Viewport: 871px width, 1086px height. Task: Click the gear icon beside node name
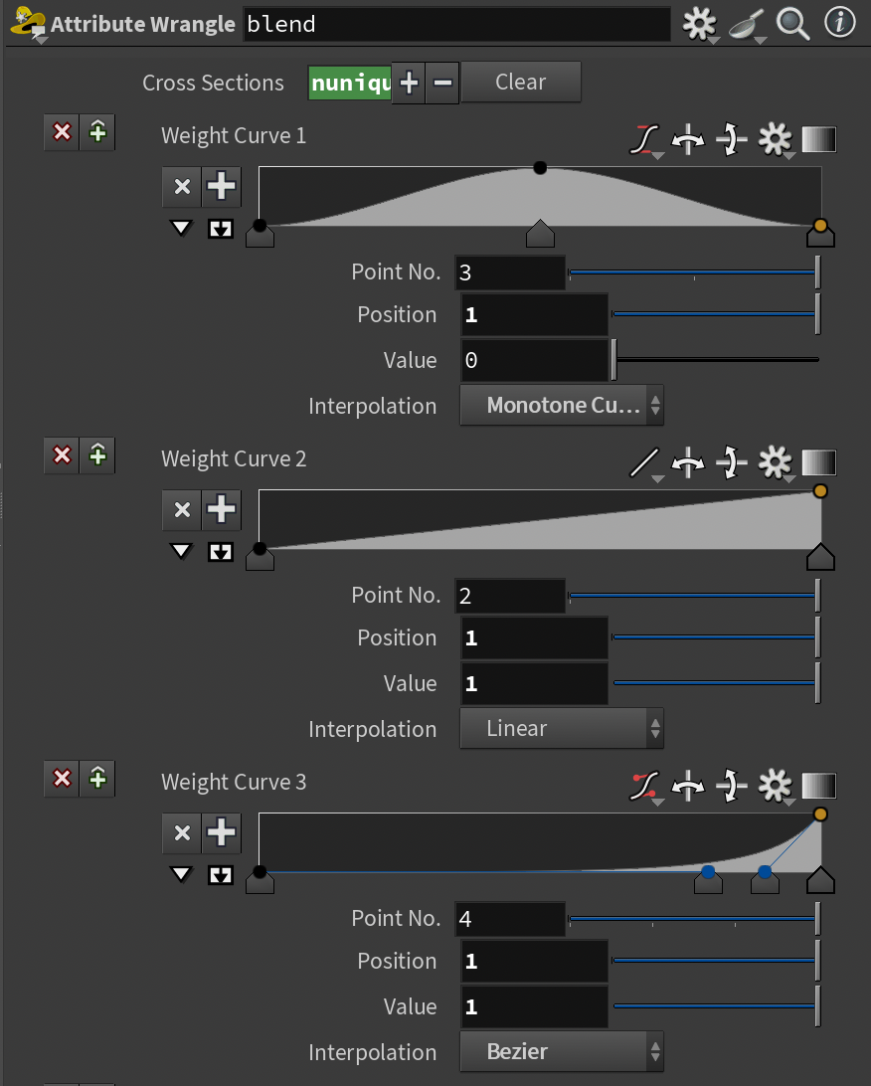(x=699, y=24)
